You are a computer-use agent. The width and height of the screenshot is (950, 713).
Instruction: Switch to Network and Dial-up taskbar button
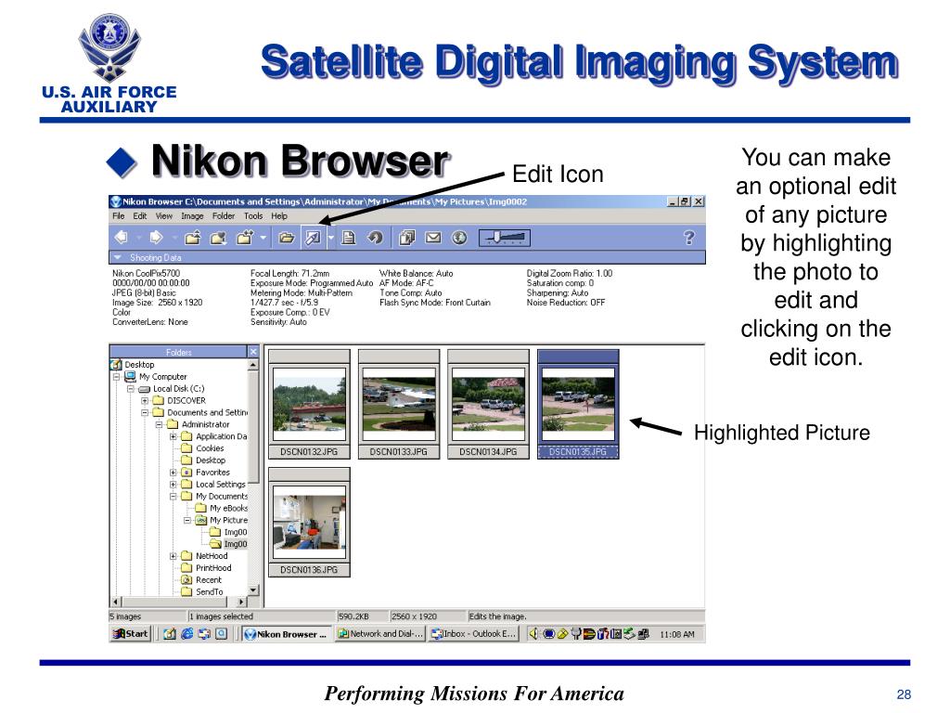[x=380, y=634]
